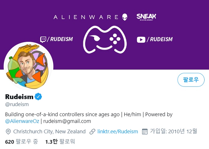Screen dimensions: 209x149
Task: Click the link chain icon
Action: (92, 131)
